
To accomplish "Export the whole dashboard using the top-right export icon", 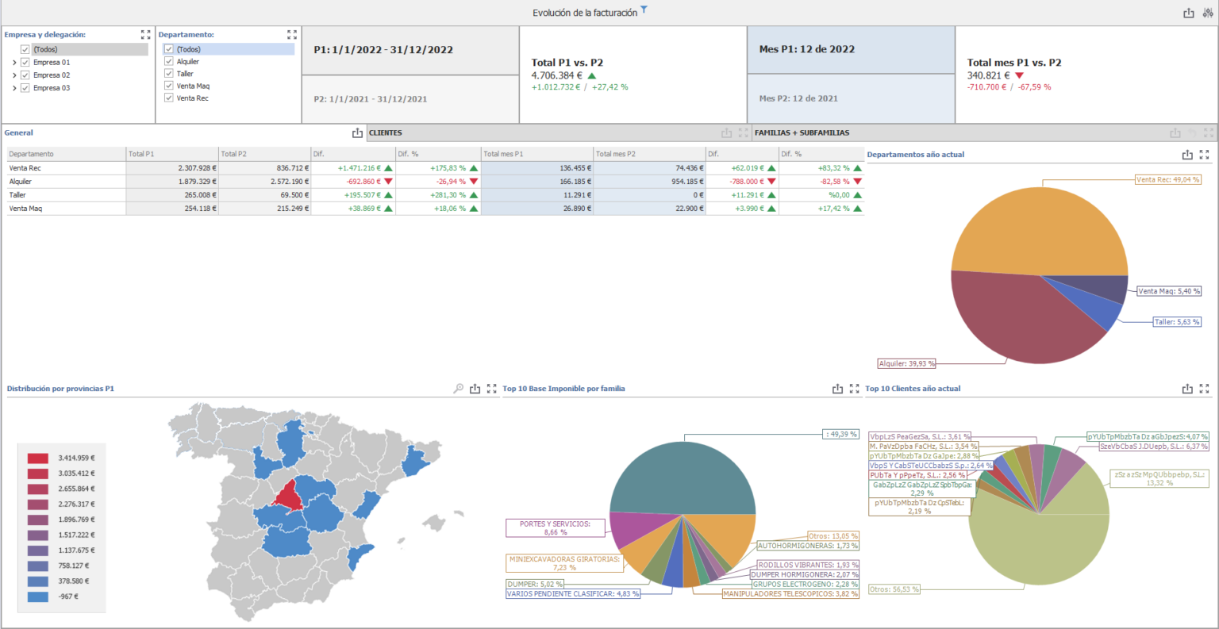I will (1189, 13).
